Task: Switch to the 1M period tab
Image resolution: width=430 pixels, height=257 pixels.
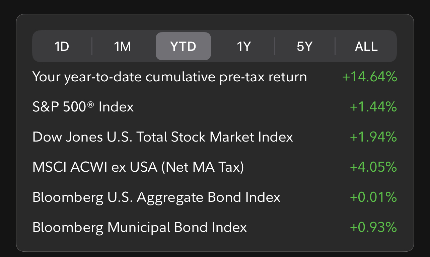Action: tap(123, 47)
